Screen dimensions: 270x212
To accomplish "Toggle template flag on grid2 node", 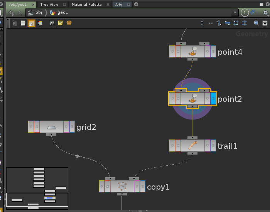I will 66,126.
